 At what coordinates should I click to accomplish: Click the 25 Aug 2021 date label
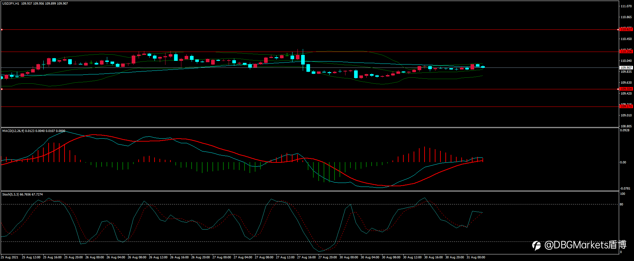coord(10,257)
